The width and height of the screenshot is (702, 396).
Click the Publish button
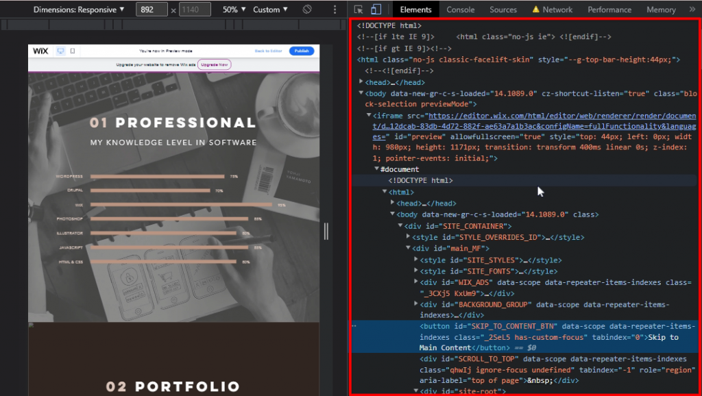tap(300, 51)
